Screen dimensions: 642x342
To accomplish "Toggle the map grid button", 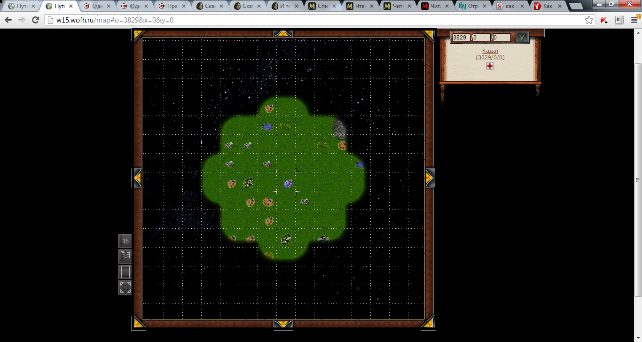I will pos(125,272).
